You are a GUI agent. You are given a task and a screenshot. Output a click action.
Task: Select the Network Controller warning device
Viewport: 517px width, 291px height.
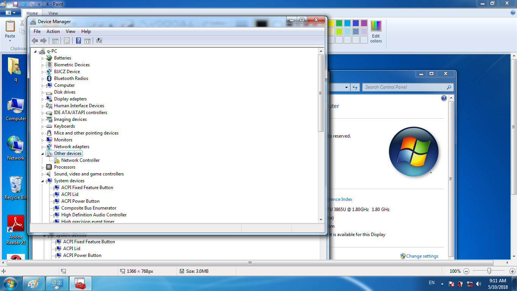point(80,160)
